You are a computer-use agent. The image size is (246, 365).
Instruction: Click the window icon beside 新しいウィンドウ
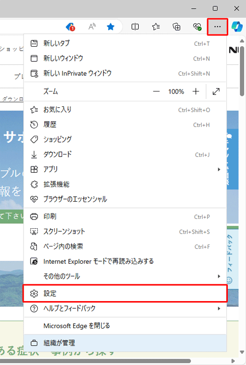coord(34,58)
